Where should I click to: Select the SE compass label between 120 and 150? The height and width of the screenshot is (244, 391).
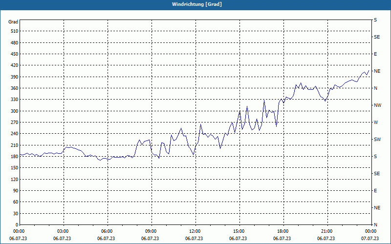coord(377,174)
